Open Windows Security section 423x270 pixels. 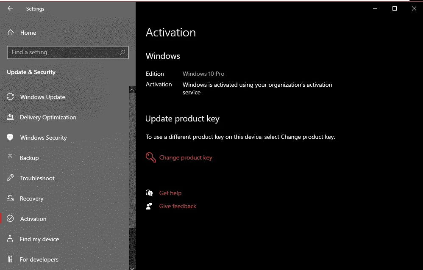pyautogui.click(x=43, y=138)
